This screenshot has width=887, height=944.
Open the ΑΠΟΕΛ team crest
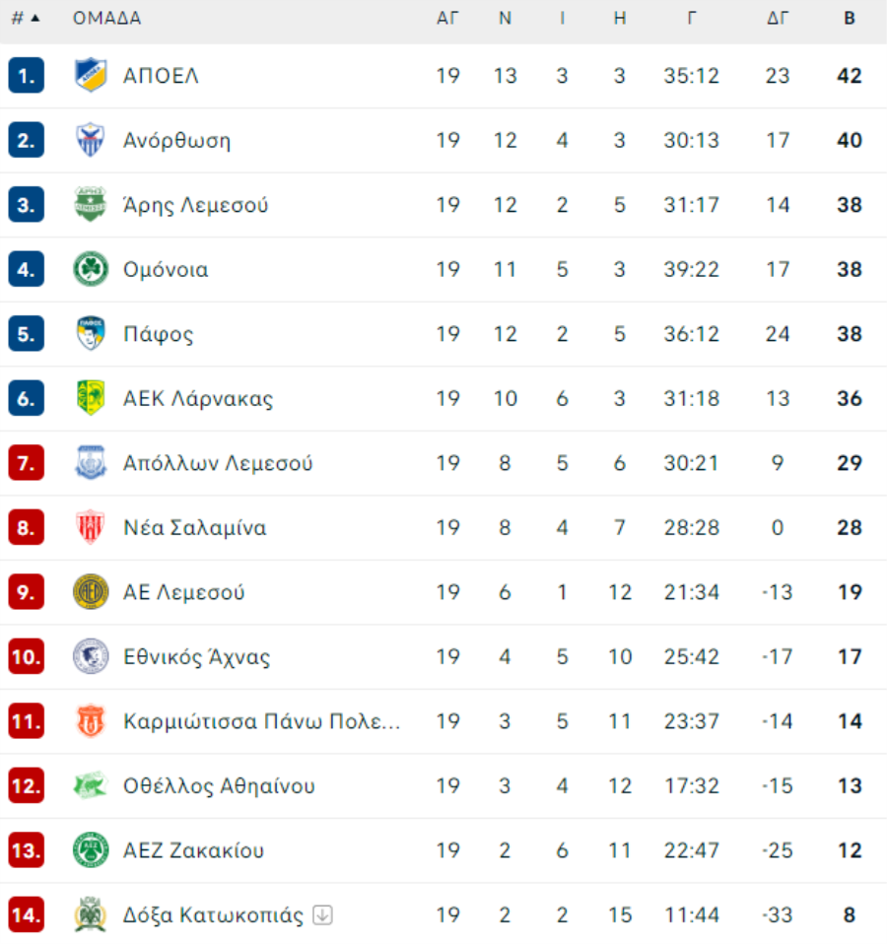click(x=91, y=75)
